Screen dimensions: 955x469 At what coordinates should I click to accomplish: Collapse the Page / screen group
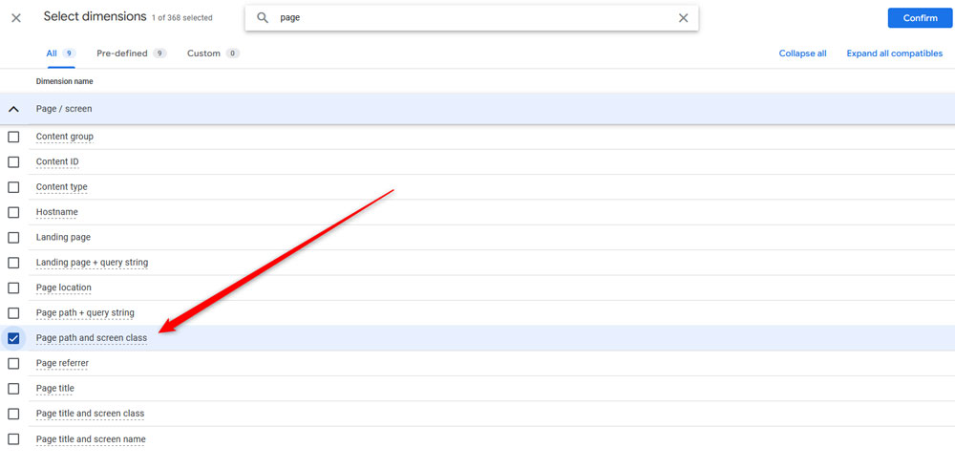[x=13, y=109]
